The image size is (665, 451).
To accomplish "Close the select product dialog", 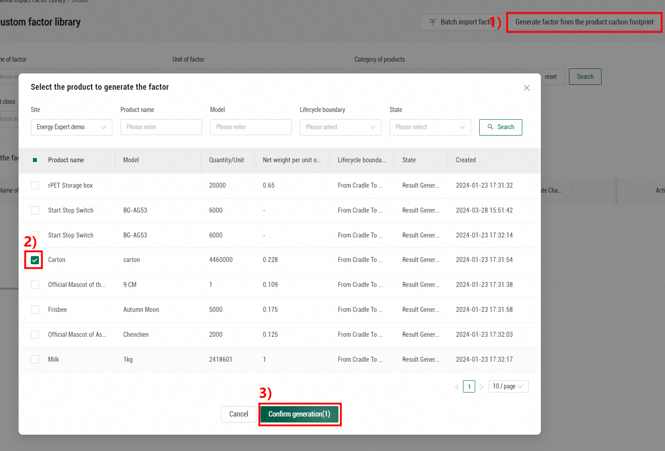I will (x=526, y=88).
